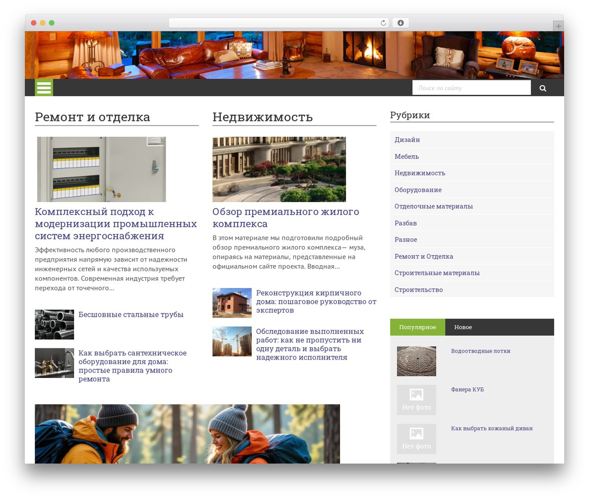Open Обследование выполненных работ article link
Image resolution: width=589 pixels, height=499 pixels.
[310, 344]
